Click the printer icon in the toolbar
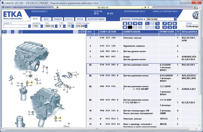The image size is (203, 132). 125,23
